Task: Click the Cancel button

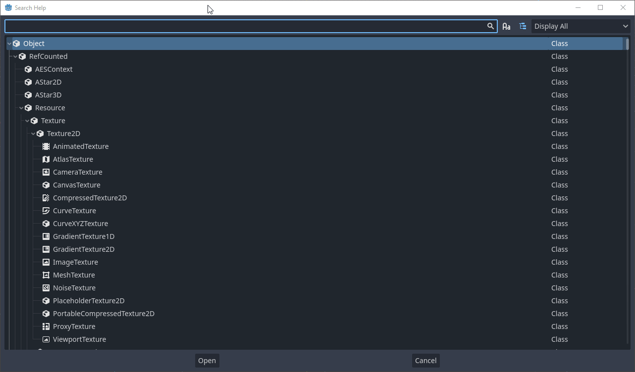Action: (x=425, y=361)
